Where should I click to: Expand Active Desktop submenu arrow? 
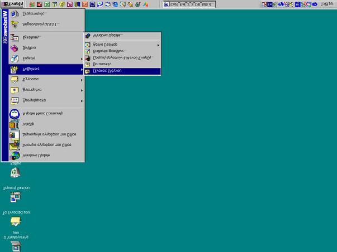[x=158, y=45]
